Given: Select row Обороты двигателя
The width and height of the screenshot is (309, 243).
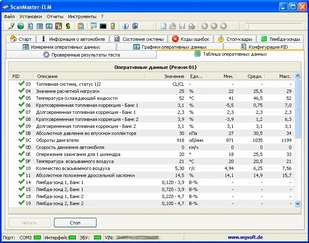Looking at the screenshot, I should click(x=151, y=140).
